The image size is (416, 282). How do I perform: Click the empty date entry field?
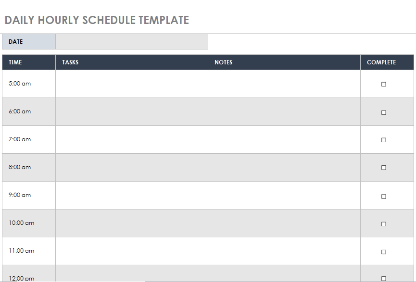(132, 42)
